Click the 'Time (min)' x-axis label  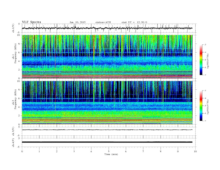[x=111, y=154]
